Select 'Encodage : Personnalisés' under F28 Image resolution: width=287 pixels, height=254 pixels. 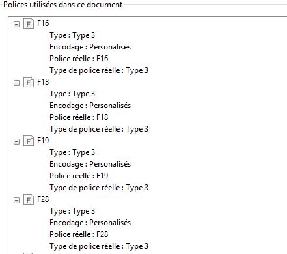(90, 223)
